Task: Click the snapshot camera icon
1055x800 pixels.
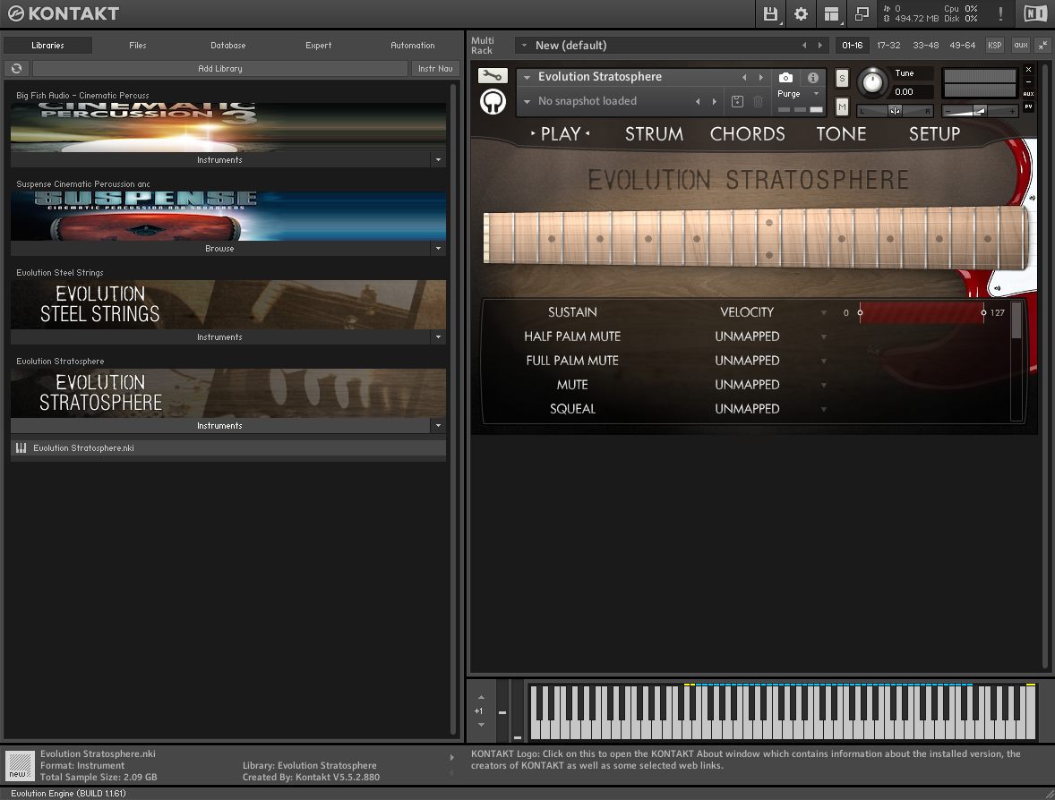Action: click(x=785, y=77)
